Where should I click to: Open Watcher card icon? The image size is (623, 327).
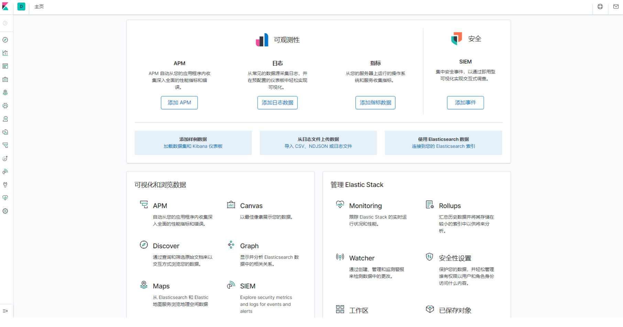[x=340, y=257]
